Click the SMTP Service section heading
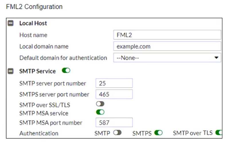Screen dimensions: 246x146 37,71
